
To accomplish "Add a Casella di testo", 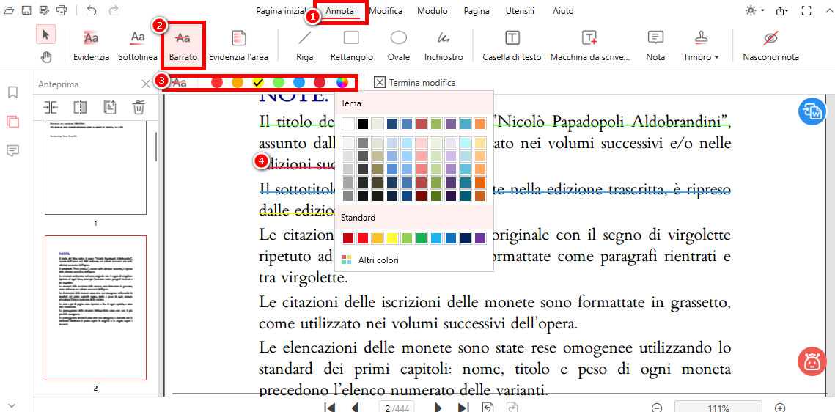I will [512, 45].
